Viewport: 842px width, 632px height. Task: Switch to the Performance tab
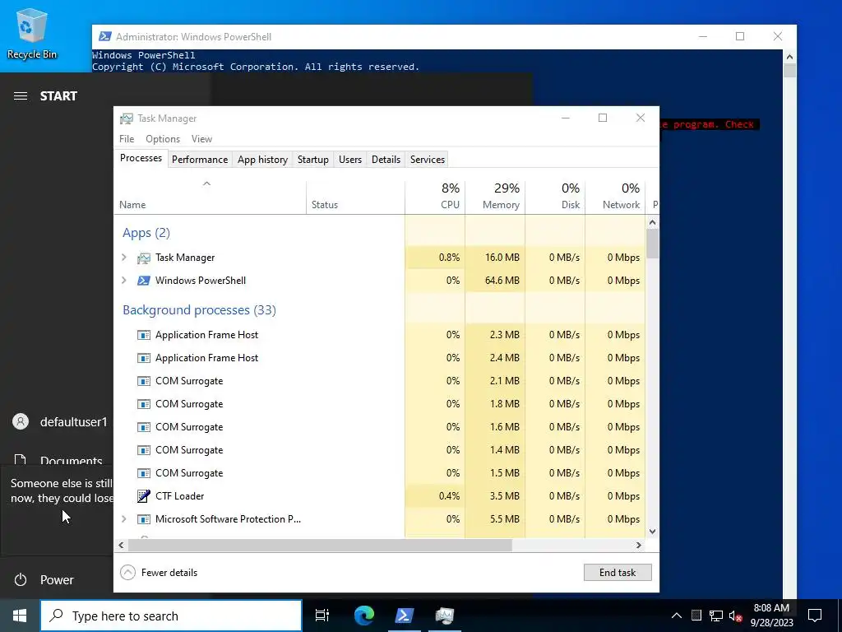tap(200, 160)
